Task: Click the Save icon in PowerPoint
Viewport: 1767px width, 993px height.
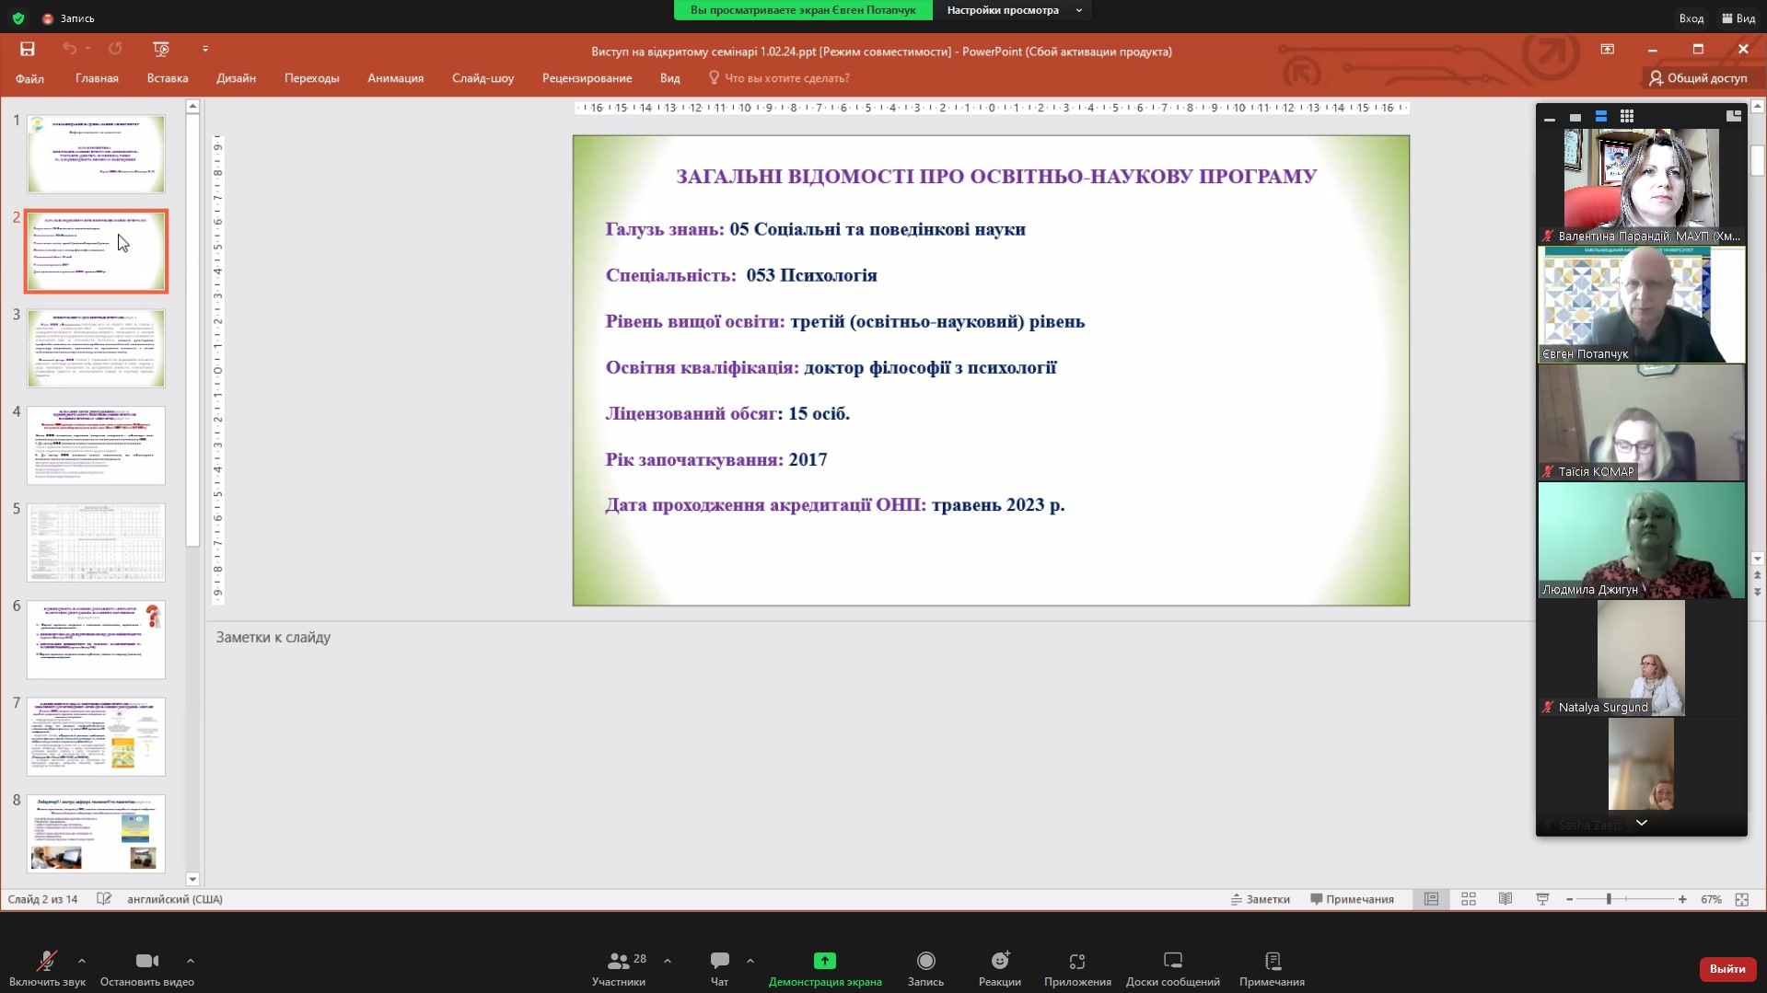Action: 27,49
